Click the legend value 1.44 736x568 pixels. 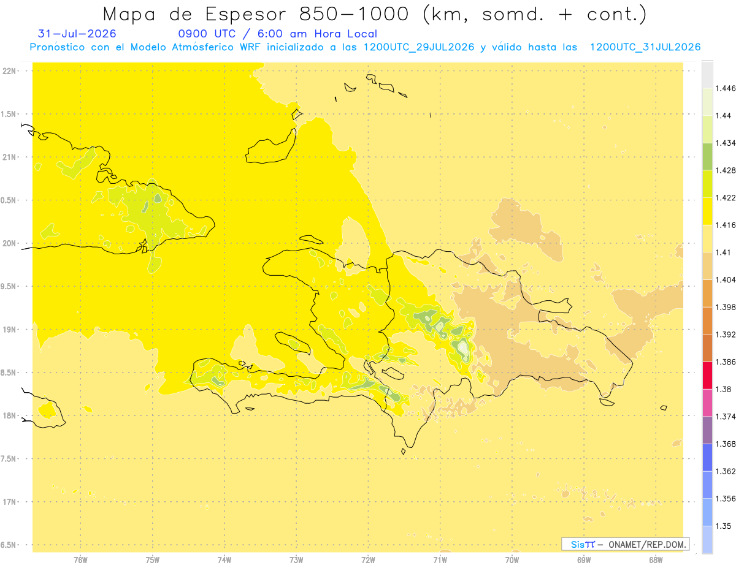(x=724, y=115)
